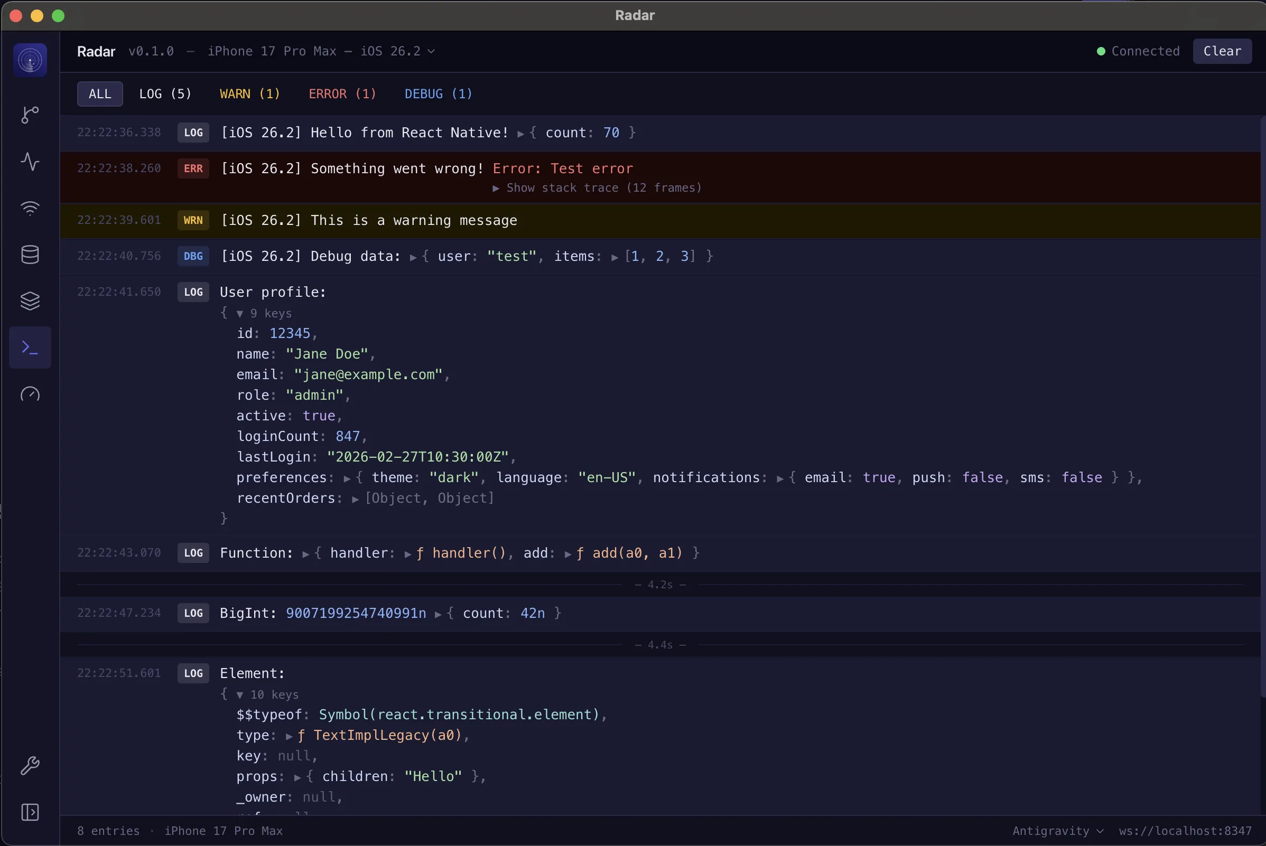This screenshot has height=846, width=1266.
Task: Select the console terminal sidebar icon
Action: pyautogui.click(x=30, y=347)
